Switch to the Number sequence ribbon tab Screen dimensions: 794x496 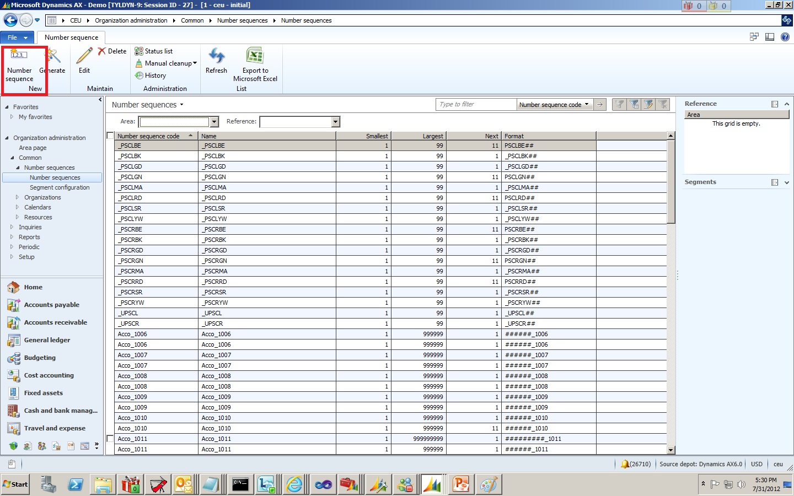tap(71, 37)
